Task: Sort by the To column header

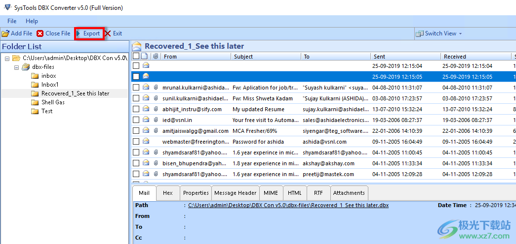Action: coord(336,57)
